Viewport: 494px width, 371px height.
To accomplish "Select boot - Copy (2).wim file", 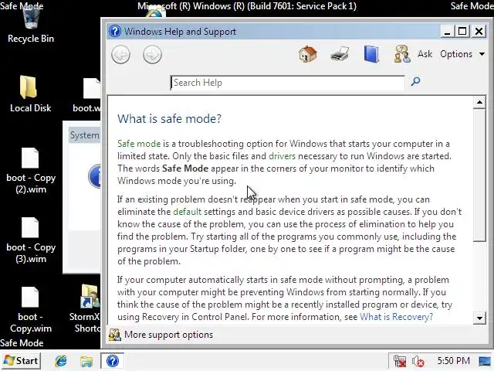I will click(x=31, y=171).
